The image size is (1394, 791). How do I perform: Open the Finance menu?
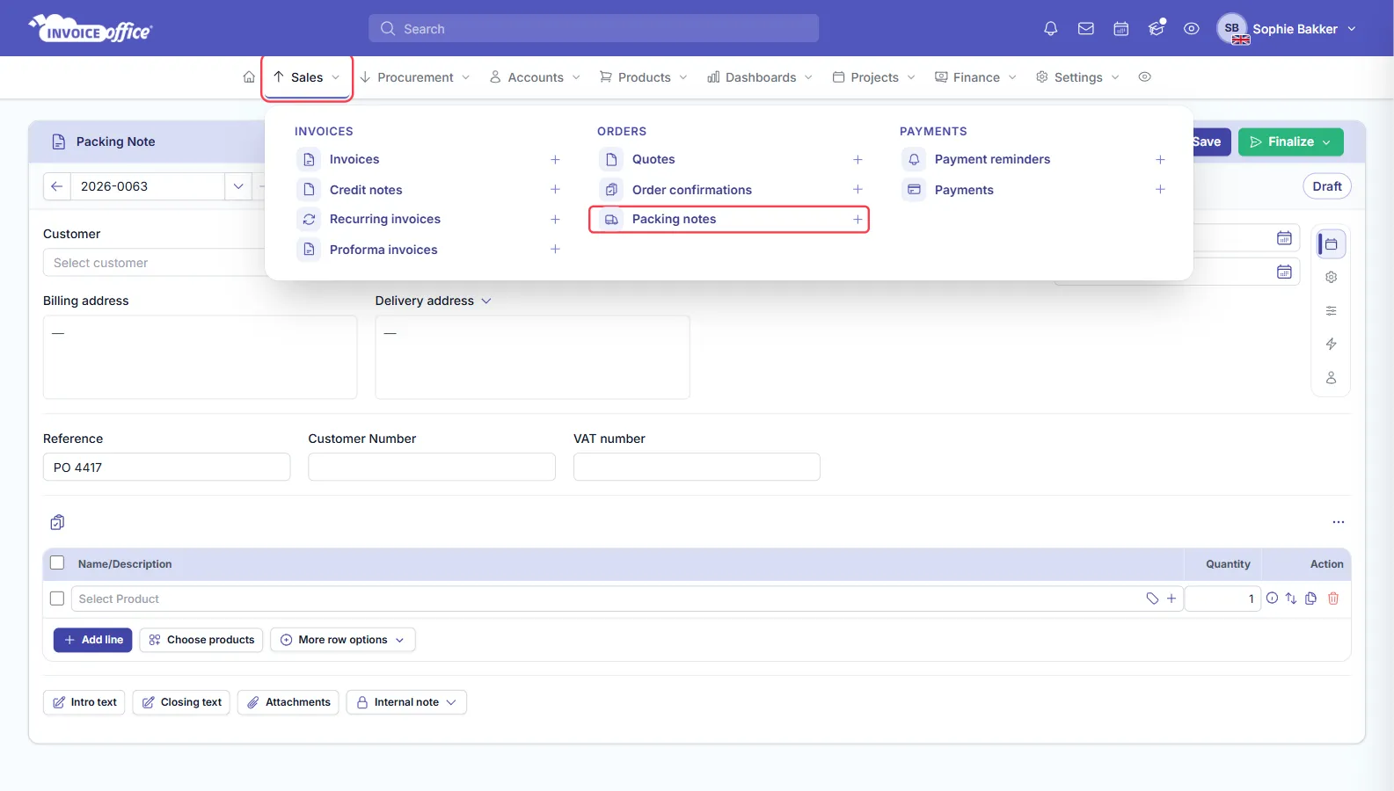coord(975,77)
